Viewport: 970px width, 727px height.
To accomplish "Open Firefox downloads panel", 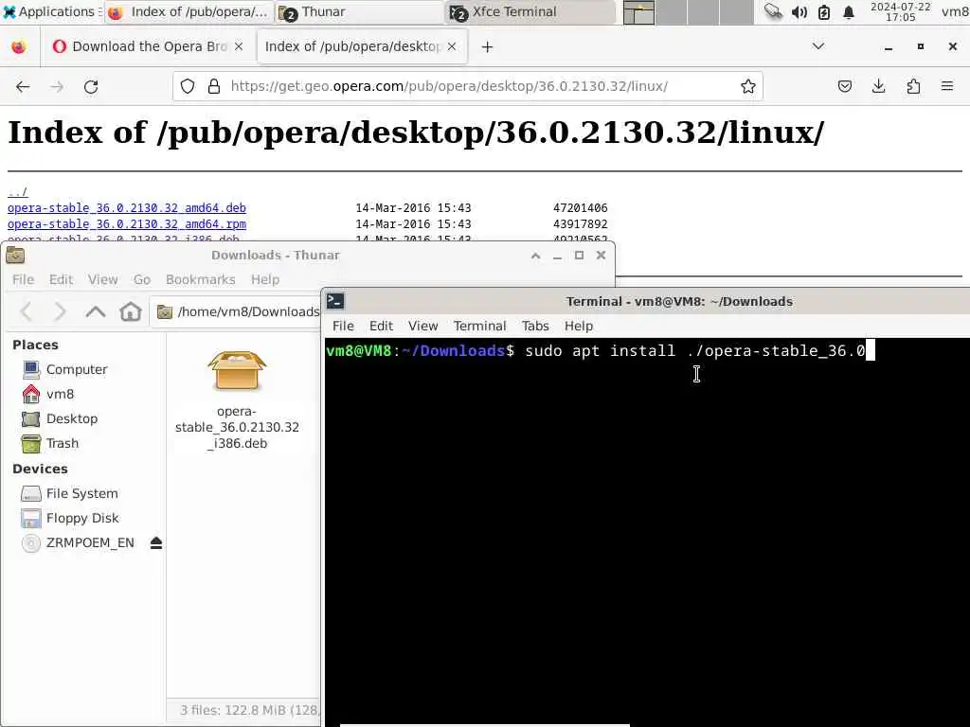I will (878, 86).
